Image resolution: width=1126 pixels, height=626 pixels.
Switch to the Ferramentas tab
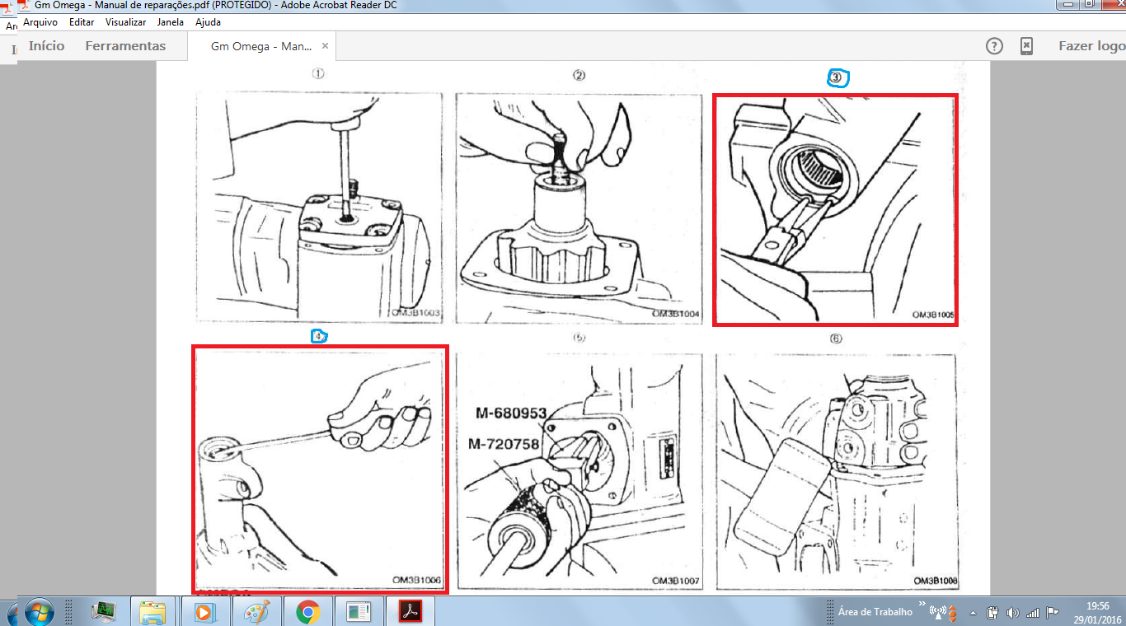coord(125,46)
